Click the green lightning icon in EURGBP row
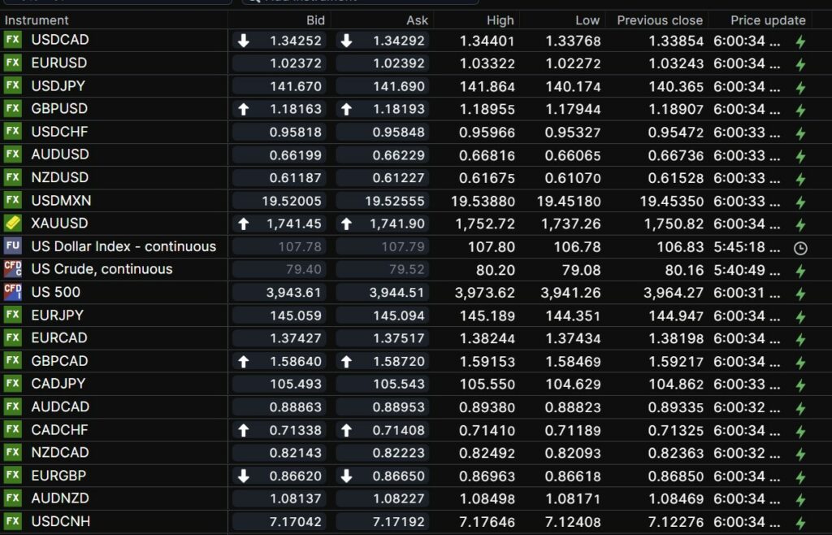The height and width of the screenshot is (535, 832). click(x=800, y=476)
